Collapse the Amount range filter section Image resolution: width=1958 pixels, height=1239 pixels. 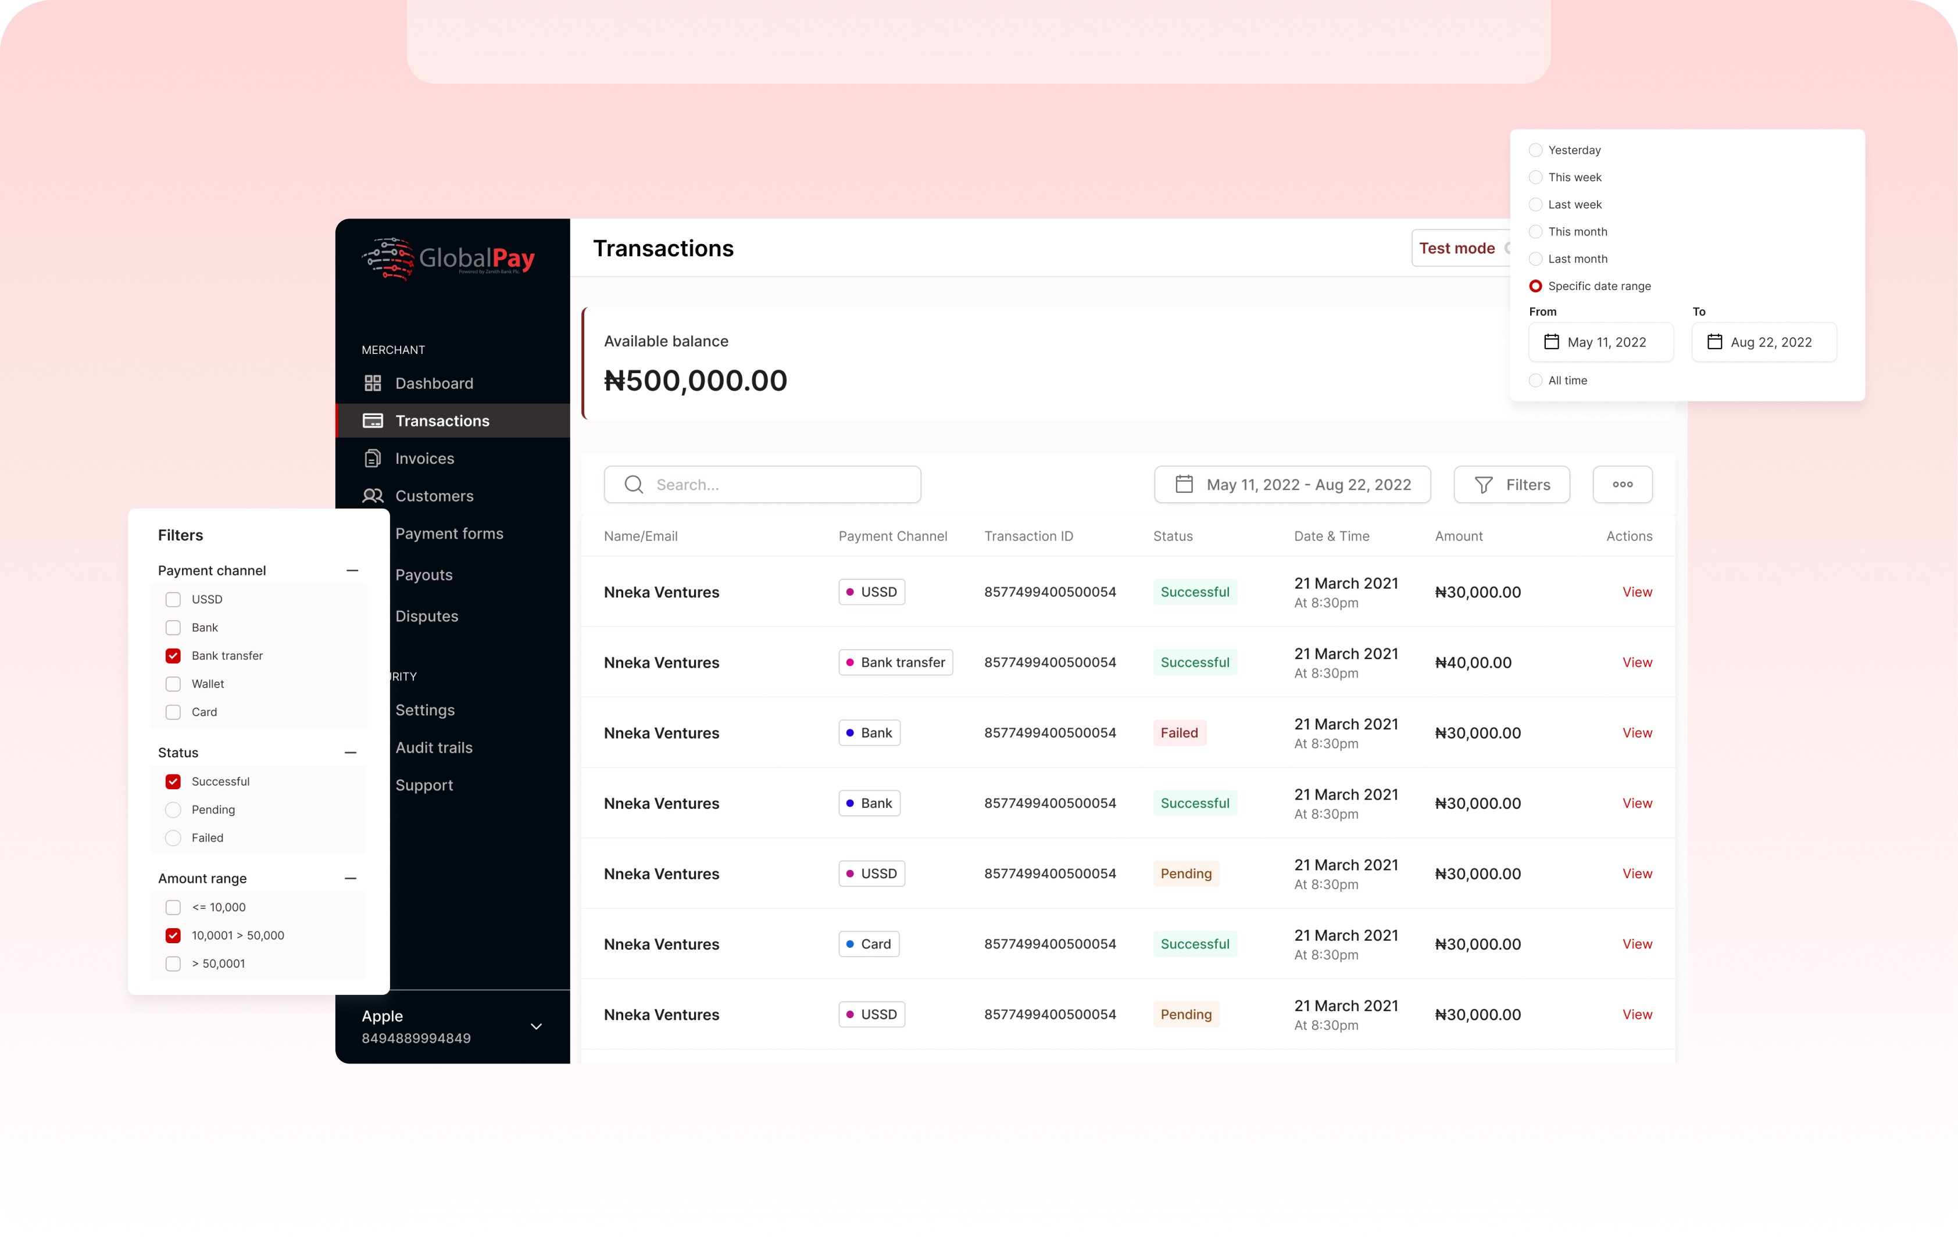[351, 878]
